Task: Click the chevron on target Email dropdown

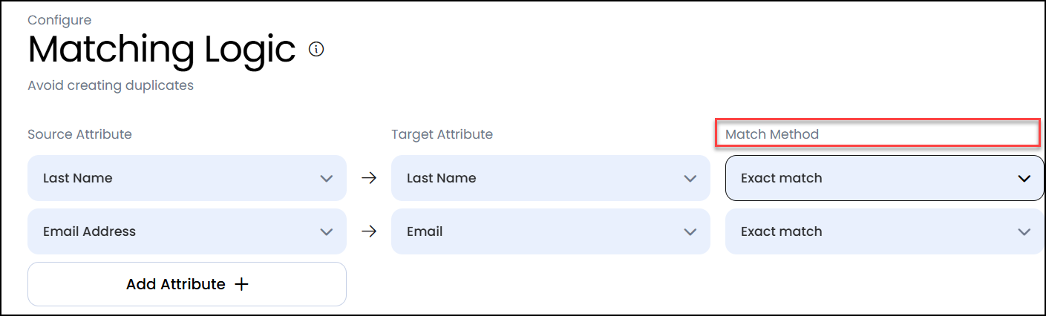Action: click(690, 231)
